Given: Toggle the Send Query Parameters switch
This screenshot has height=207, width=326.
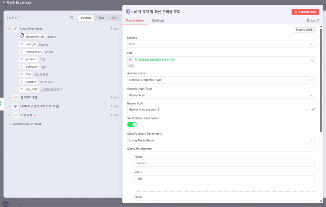Looking at the screenshot, I should [x=132, y=124].
